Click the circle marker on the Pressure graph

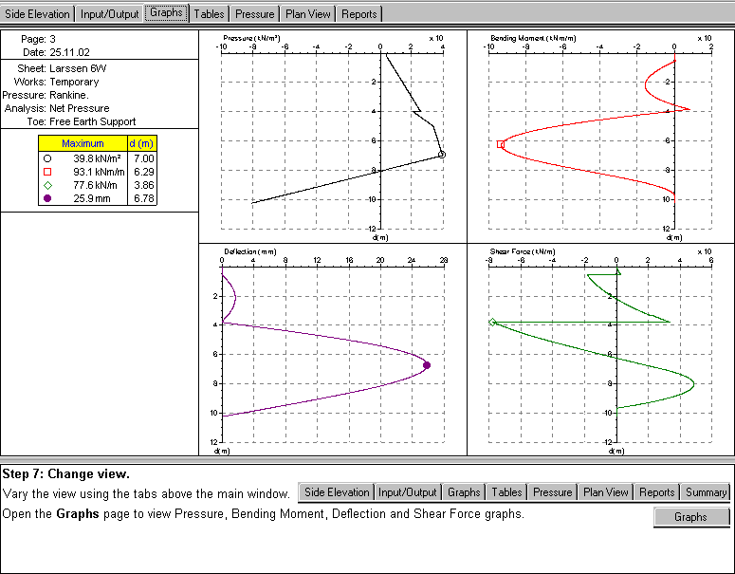pos(442,154)
